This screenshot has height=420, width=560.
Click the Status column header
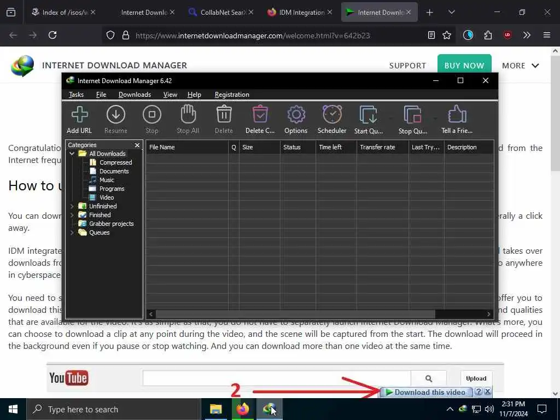coord(298,147)
